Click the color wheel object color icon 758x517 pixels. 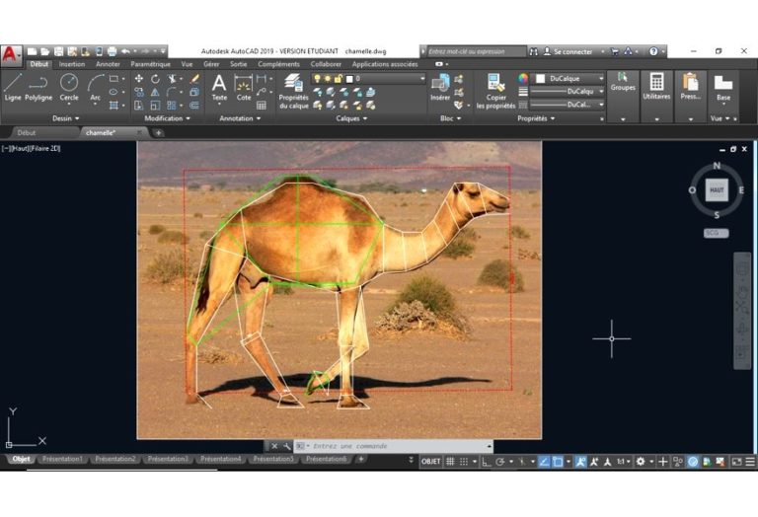tap(522, 78)
